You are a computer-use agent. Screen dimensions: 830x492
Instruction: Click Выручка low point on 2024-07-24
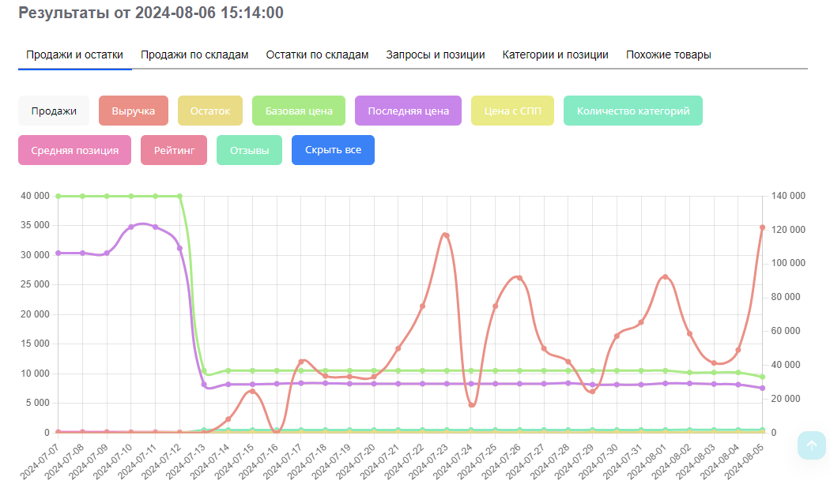point(471,404)
